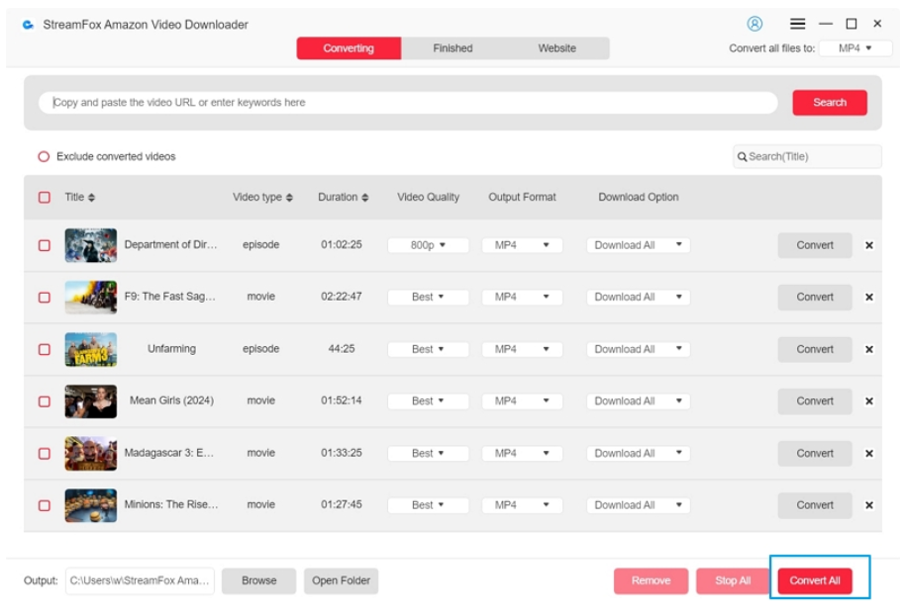Image resolution: width=906 pixels, height=615 pixels.
Task: Switch to the Website tab
Action: point(557,48)
